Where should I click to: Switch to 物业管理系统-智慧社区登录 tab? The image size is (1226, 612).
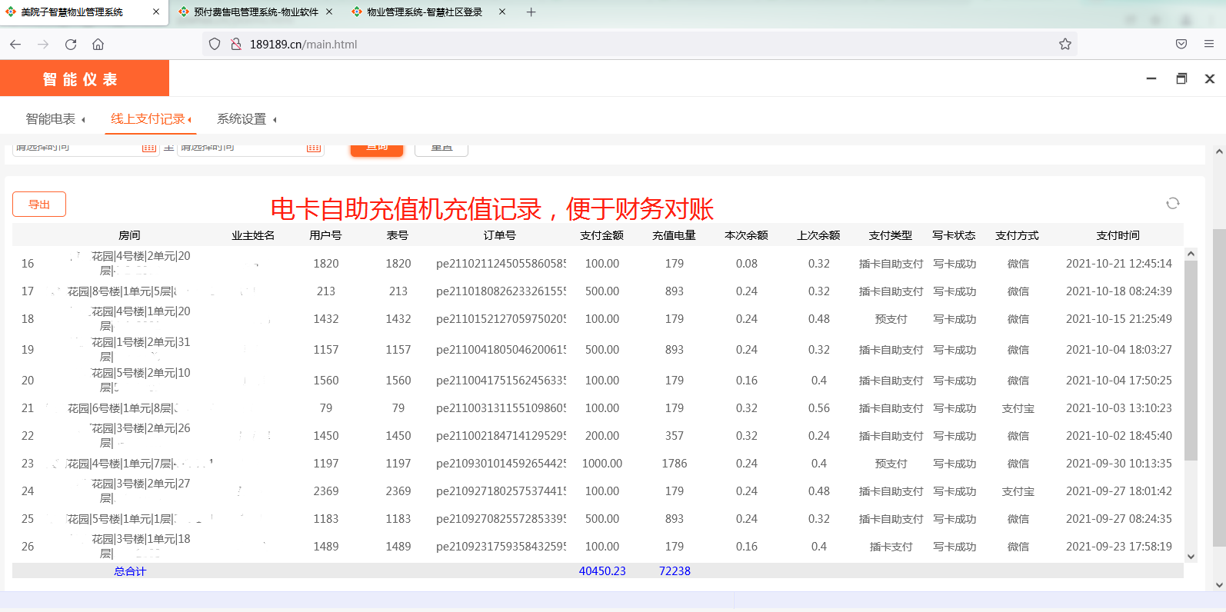[x=428, y=12]
